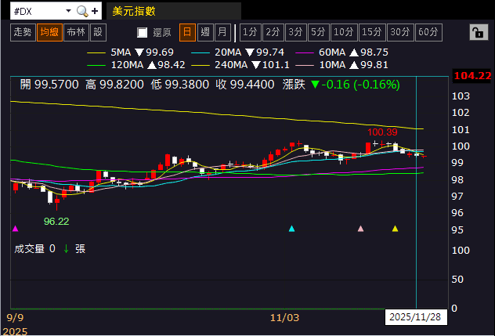Select the 週 weekly period
495x336 pixels.
[205, 32]
